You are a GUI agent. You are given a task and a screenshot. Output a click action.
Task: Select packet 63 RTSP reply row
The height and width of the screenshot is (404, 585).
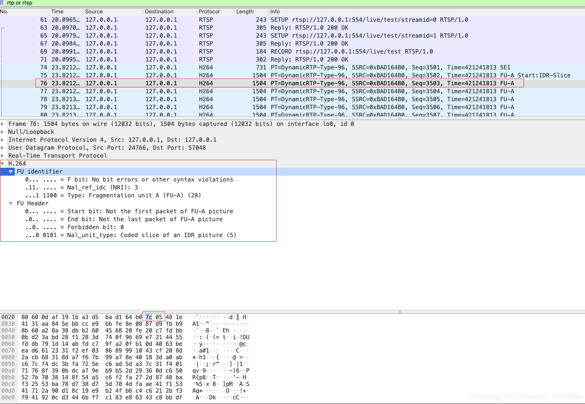[x=292, y=28]
